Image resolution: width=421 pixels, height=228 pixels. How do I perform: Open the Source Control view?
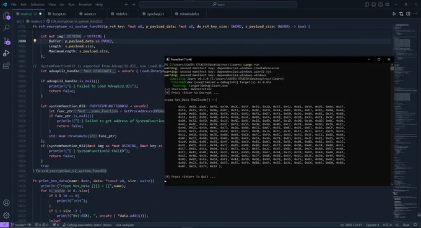6,41
